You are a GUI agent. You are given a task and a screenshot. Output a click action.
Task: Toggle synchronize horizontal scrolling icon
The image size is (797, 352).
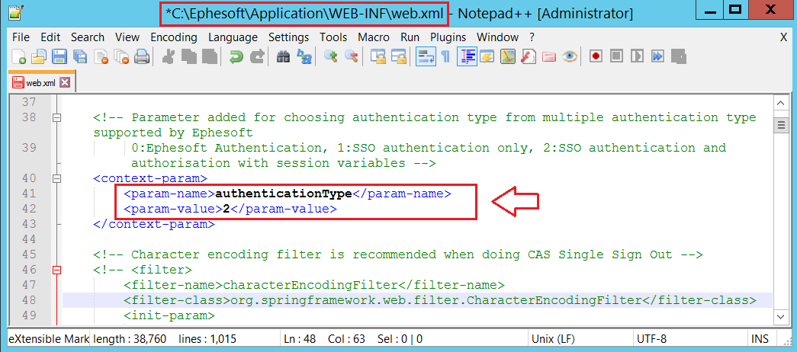(x=398, y=56)
